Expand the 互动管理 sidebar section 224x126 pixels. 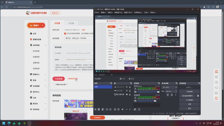tap(46, 86)
